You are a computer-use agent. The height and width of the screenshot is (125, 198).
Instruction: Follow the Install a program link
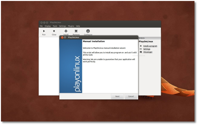pyautogui.click(x=150, y=46)
